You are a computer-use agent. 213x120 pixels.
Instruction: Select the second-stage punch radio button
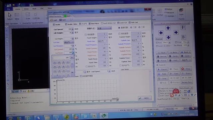(x=131, y=27)
